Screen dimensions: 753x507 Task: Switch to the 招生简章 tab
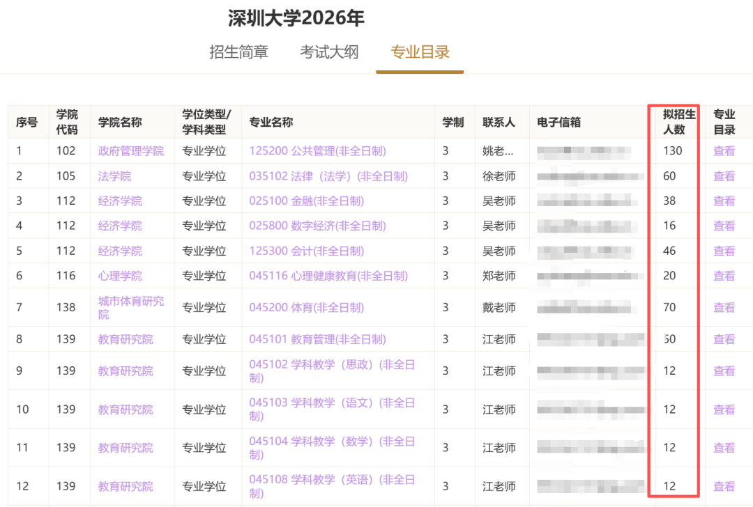[x=238, y=52]
